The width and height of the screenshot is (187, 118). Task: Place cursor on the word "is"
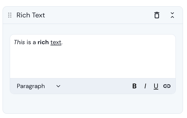(x=29, y=42)
